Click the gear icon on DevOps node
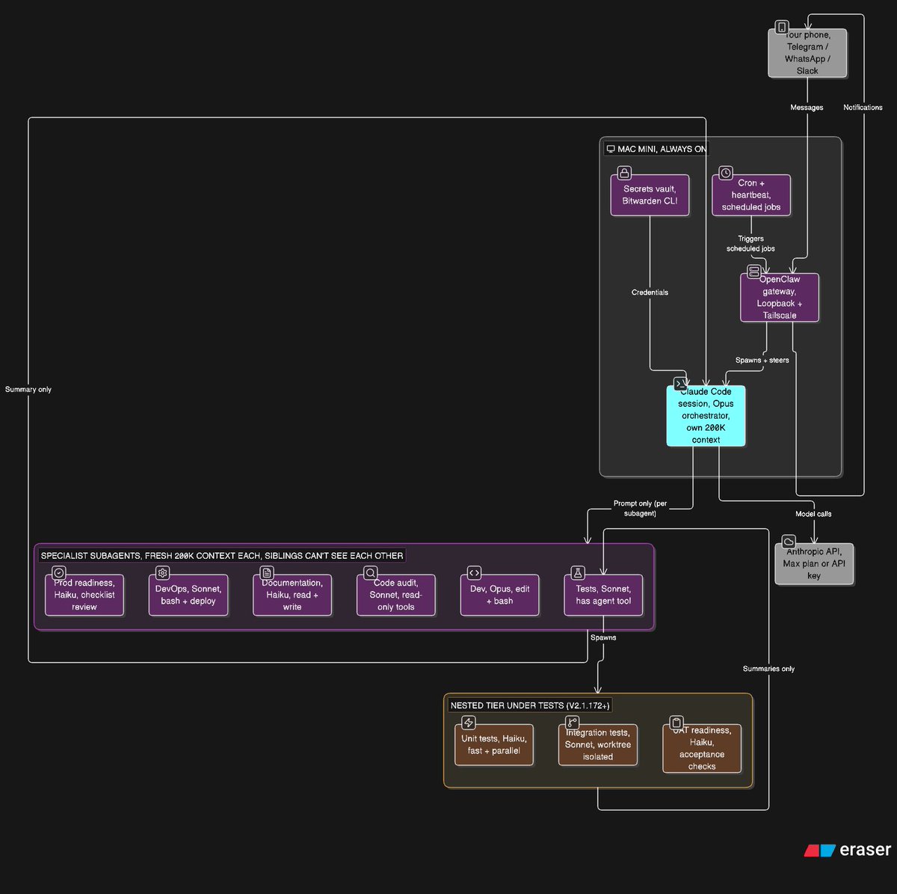This screenshot has width=897, height=894. coord(162,573)
